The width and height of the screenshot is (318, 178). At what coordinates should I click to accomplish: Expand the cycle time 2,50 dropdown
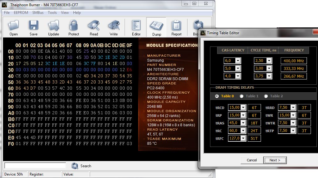(x=269, y=61)
